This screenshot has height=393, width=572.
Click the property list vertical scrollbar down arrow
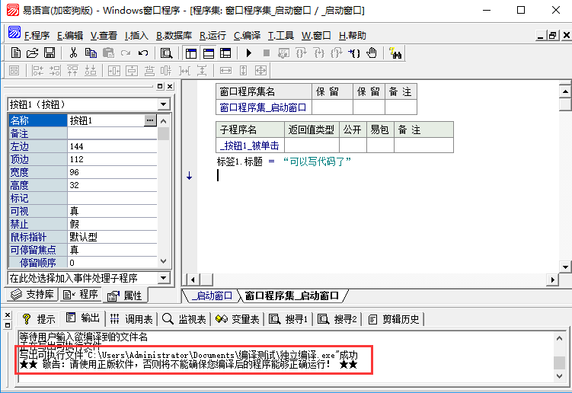[164, 263]
